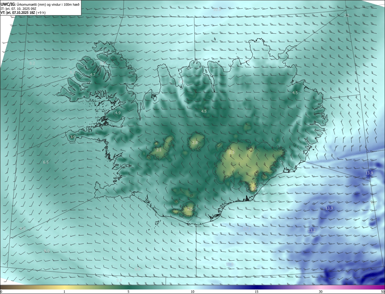Click the 7.2 value label on the map
385x294 pixels.
click(x=346, y=15)
